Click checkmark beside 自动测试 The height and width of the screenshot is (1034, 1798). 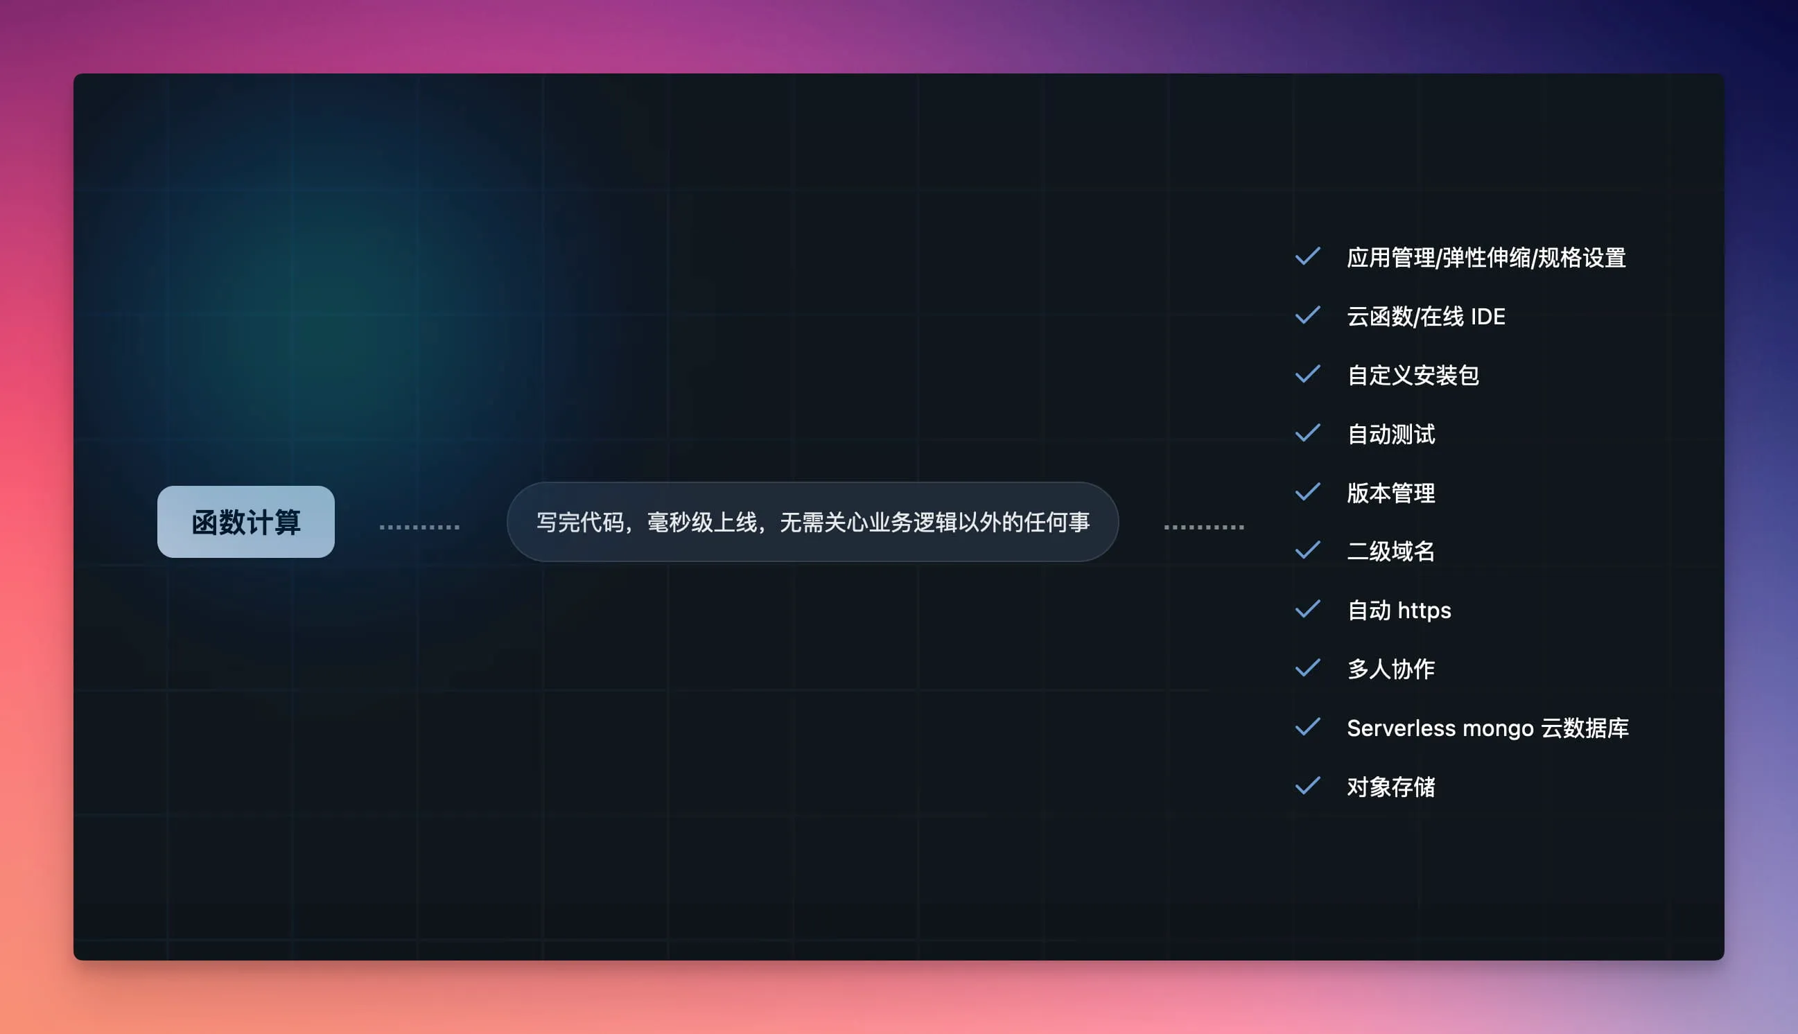[1307, 433]
